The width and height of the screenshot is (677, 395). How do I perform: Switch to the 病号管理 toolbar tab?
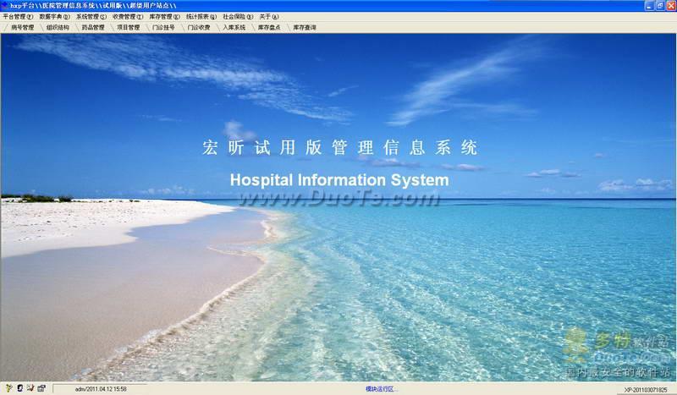[x=22, y=27]
